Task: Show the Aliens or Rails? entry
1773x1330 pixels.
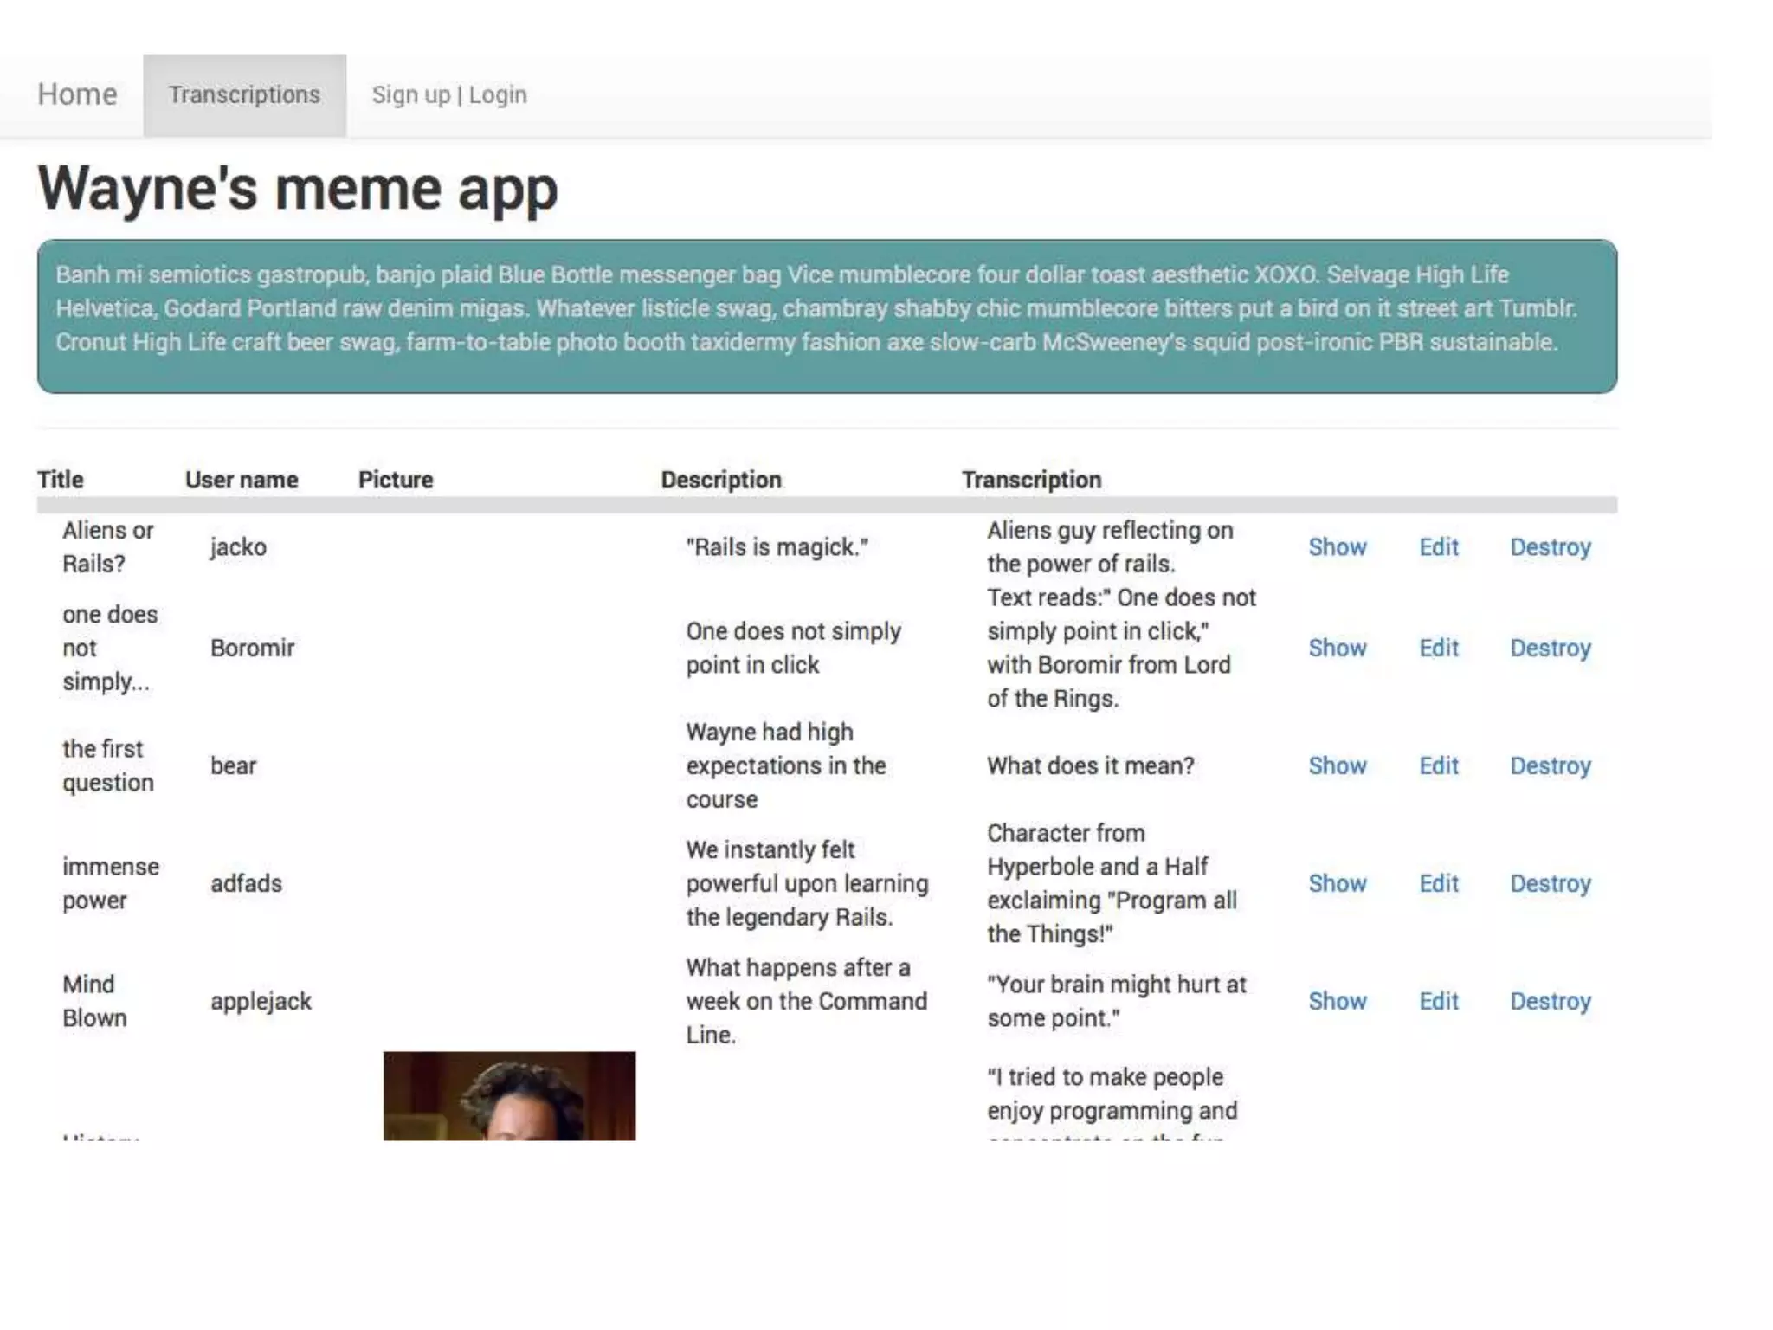Action: point(1337,547)
